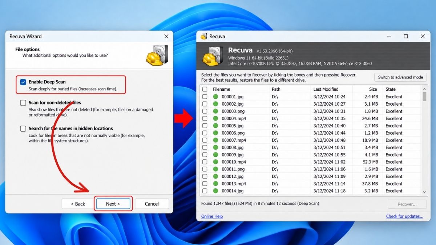Toggle the Enable Deep Scan checkbox
The height and width of the screenshot is (245, 436).
pos(23,82)
